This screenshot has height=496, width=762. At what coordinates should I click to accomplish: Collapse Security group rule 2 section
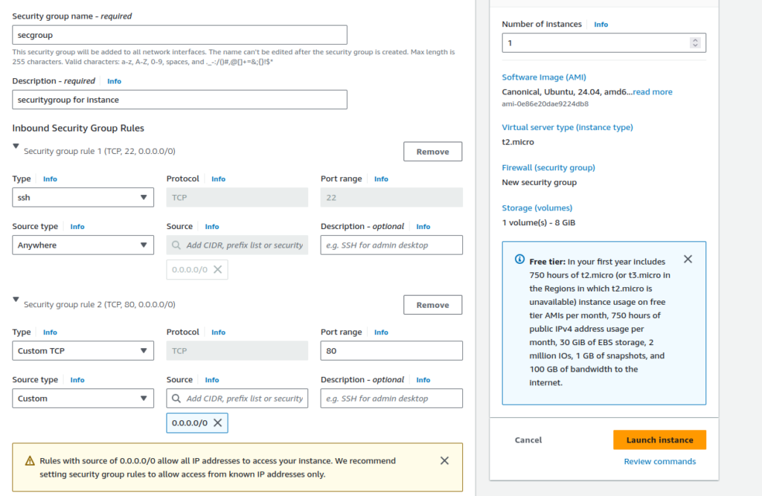click(x=16, y=300)
